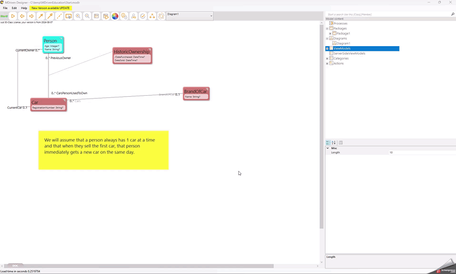Click the navigate forward arrow icon
The height and width of the screenshot is (274, 456).
[x=31, y=16]
